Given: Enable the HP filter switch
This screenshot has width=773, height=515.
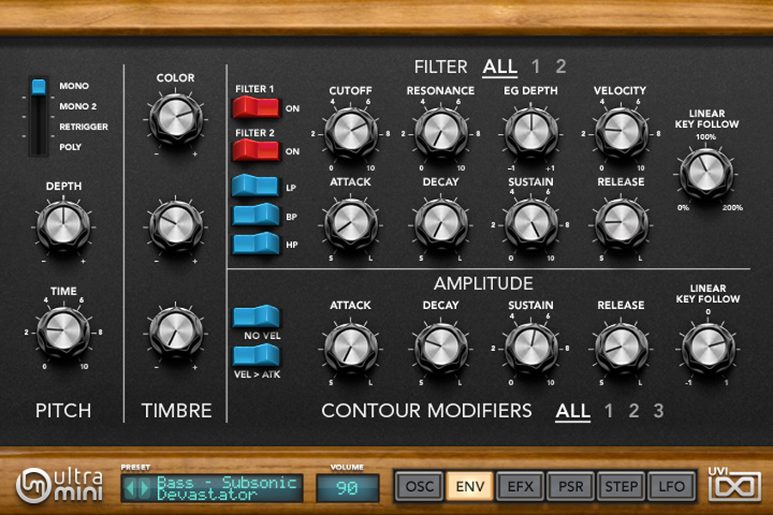Looking at the screenshot, I should click(256, 244).
